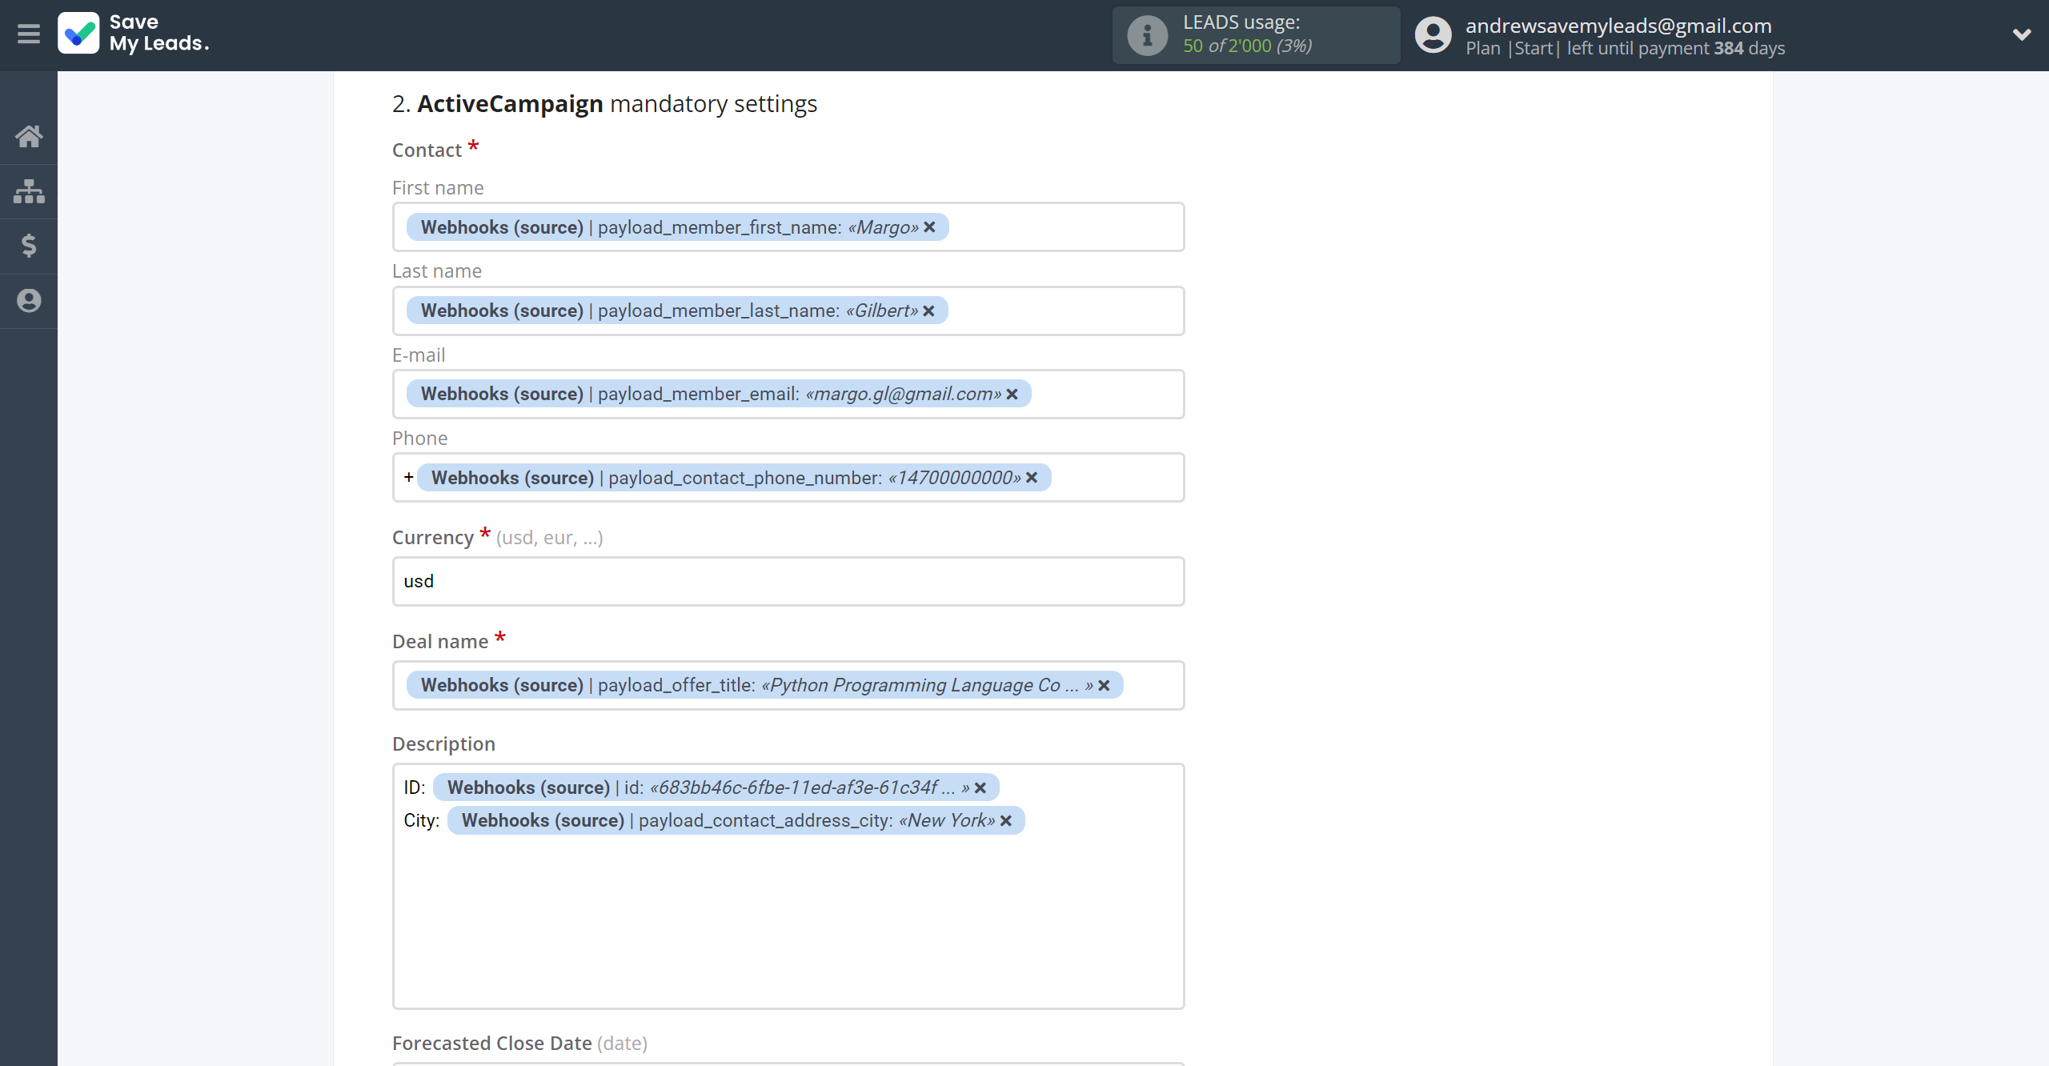Remove the id tag in Description
Screen dimensions: 2049x1066
[x=980, y=787]
